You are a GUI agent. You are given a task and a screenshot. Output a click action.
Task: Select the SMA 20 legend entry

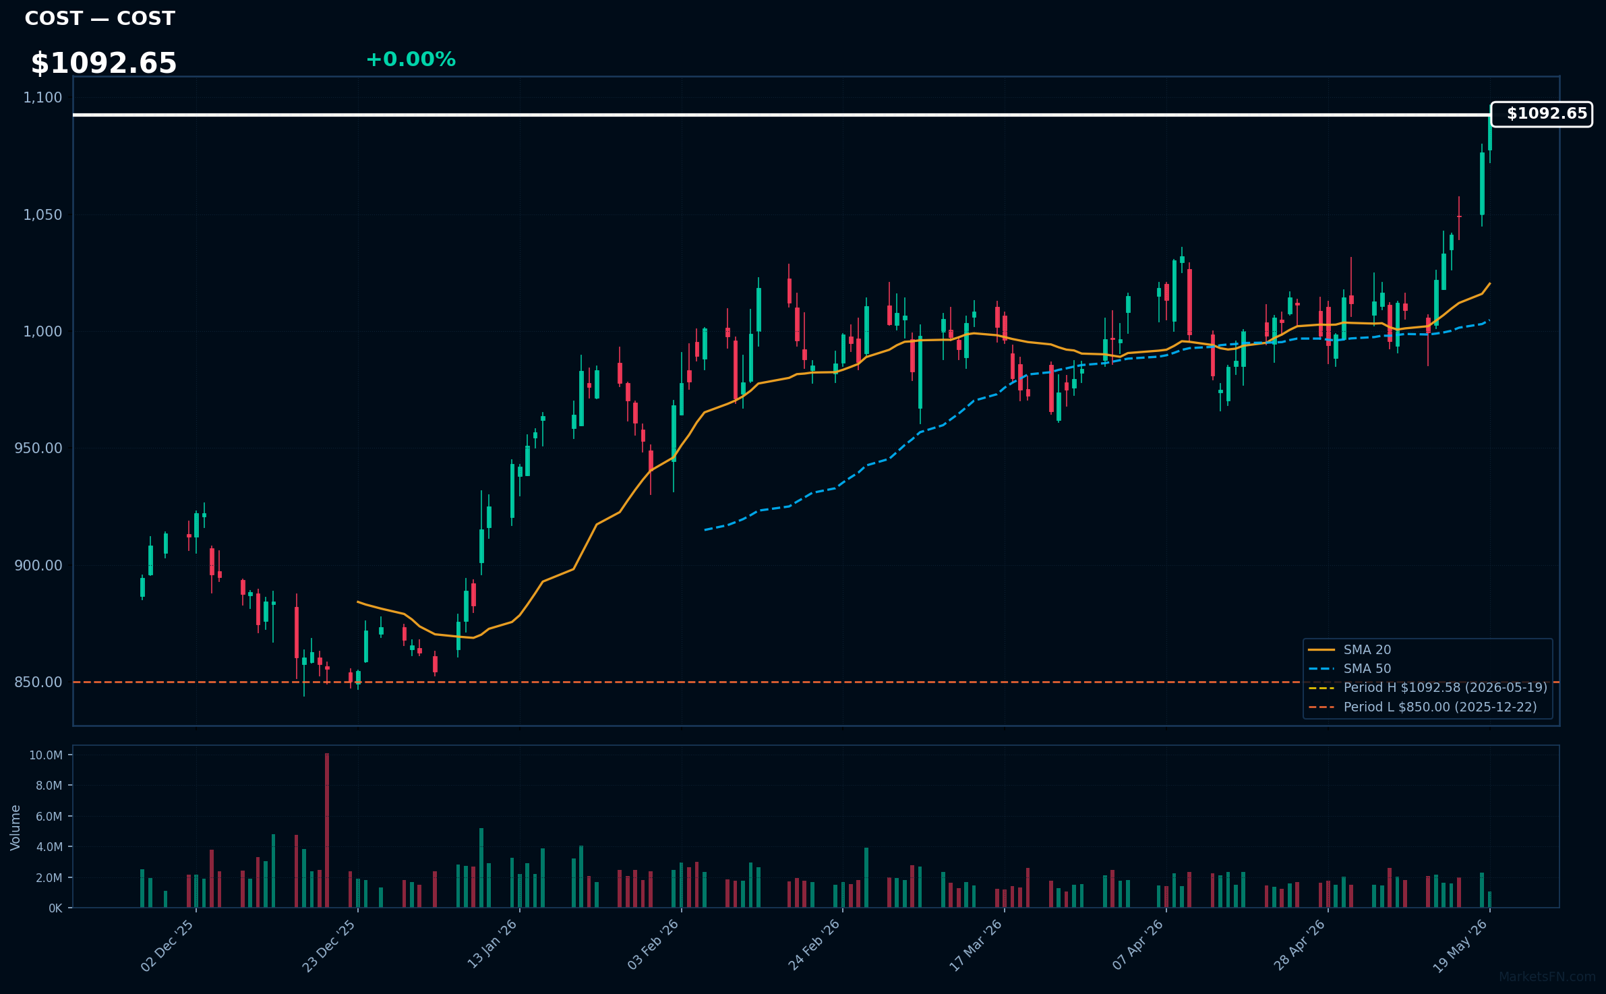1350,649
